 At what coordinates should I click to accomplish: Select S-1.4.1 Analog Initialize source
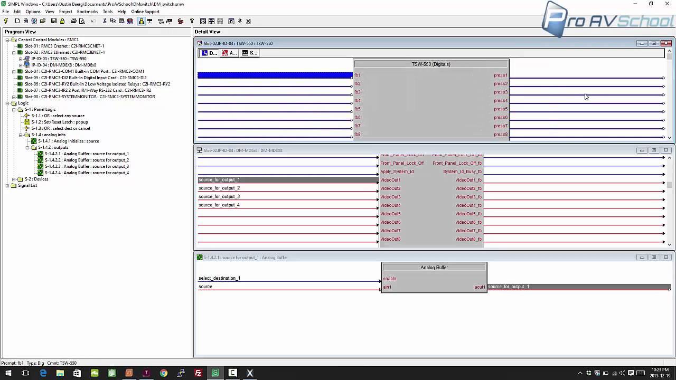point(68,141)
